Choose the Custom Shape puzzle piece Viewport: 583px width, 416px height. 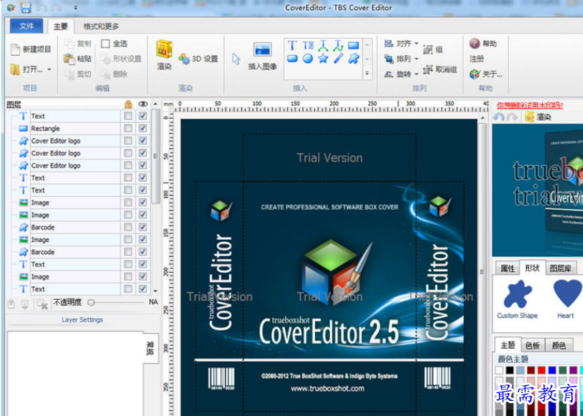tap(517, 295)
